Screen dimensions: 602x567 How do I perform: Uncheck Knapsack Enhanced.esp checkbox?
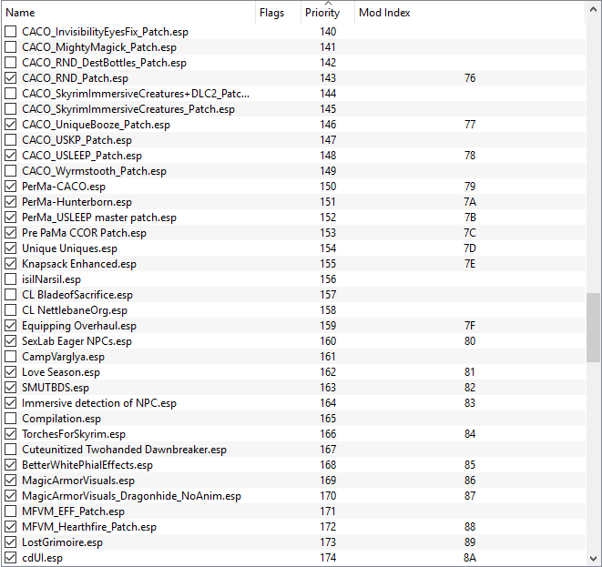(x=11, y=264)
